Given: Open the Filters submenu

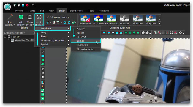Looking at the screenshot, I should [53, 37].
